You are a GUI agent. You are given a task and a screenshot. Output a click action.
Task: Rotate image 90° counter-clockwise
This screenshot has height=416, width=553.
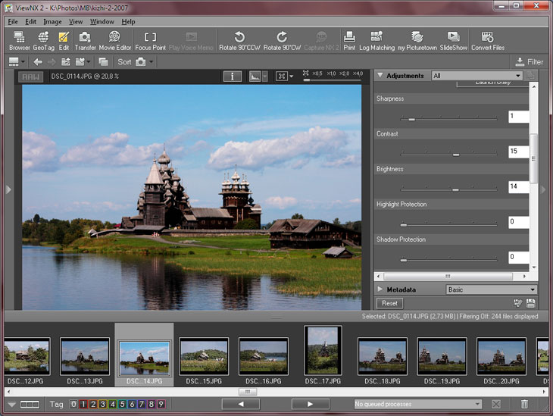(x=239, y=41)
